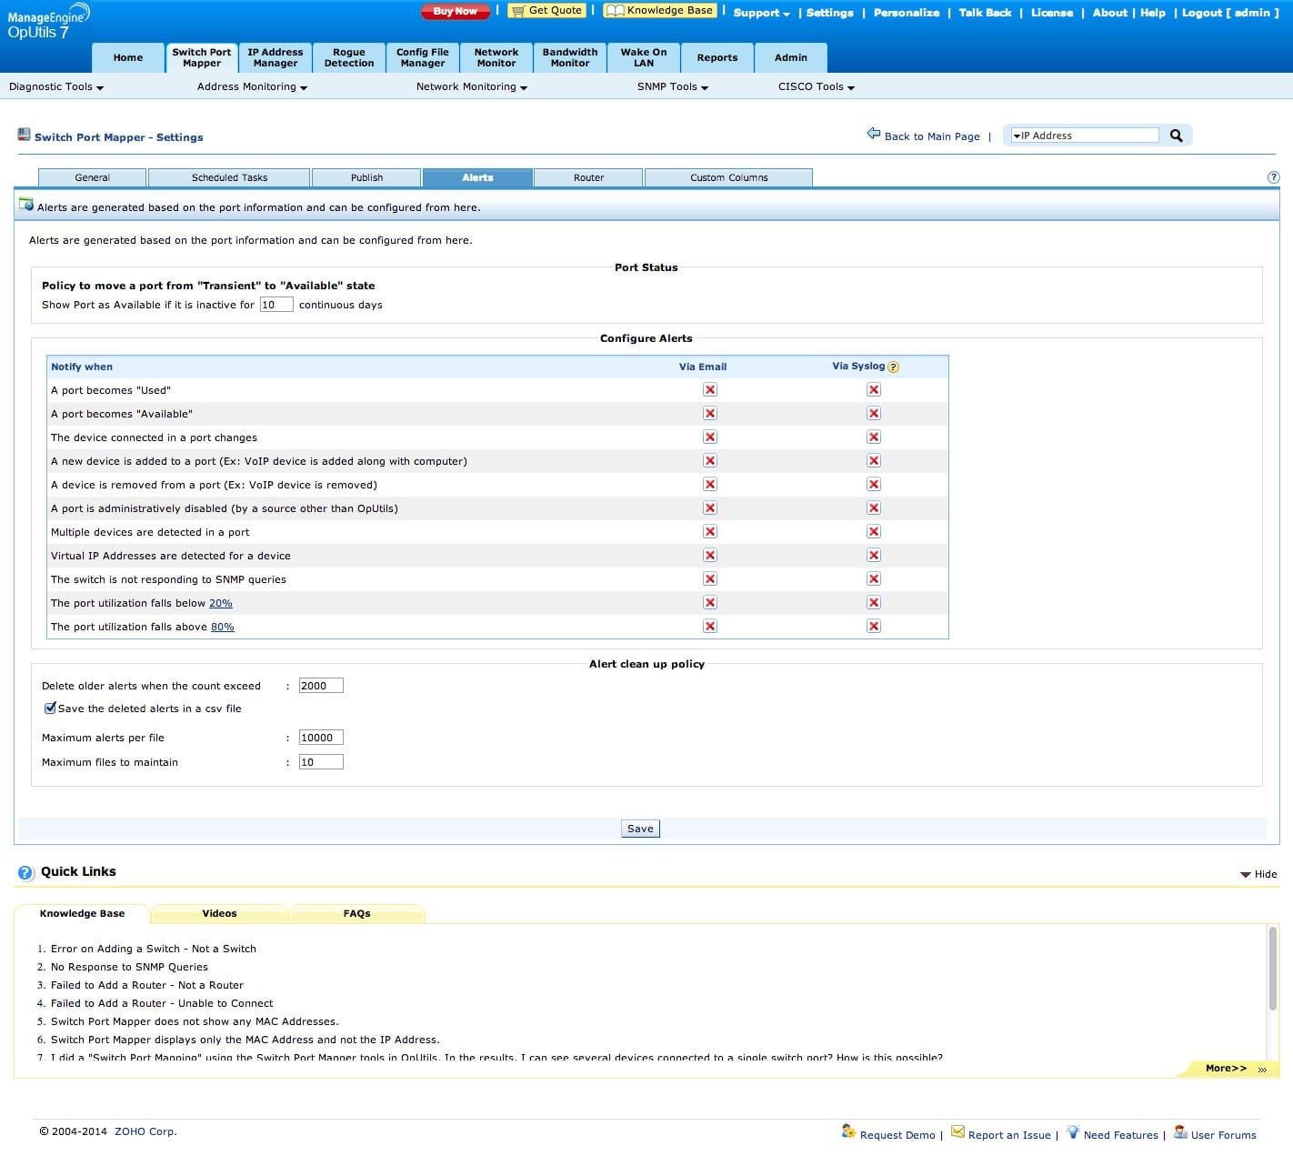
Task: Toggle email alert for switch not responding
Action: [x=710, y=578]
